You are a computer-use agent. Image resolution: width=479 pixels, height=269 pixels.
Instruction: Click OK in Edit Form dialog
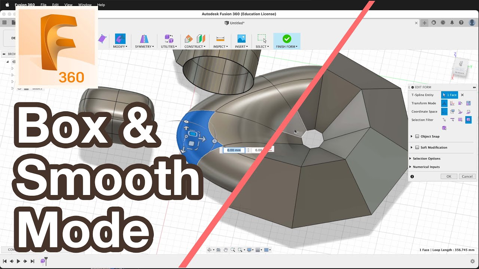click(449, 176)
